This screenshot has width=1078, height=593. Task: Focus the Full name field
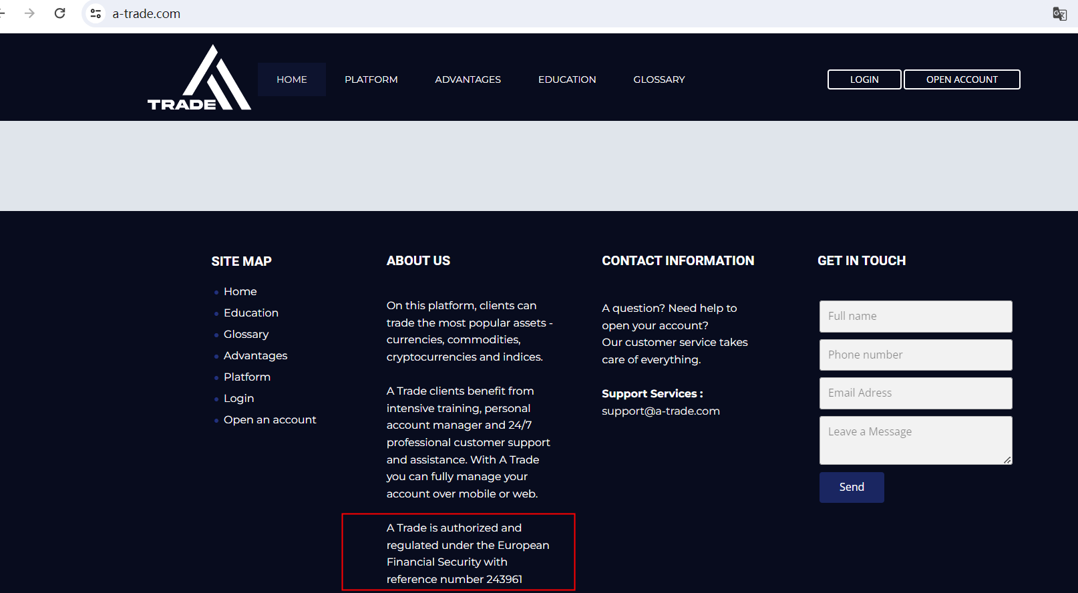point(916,317)
